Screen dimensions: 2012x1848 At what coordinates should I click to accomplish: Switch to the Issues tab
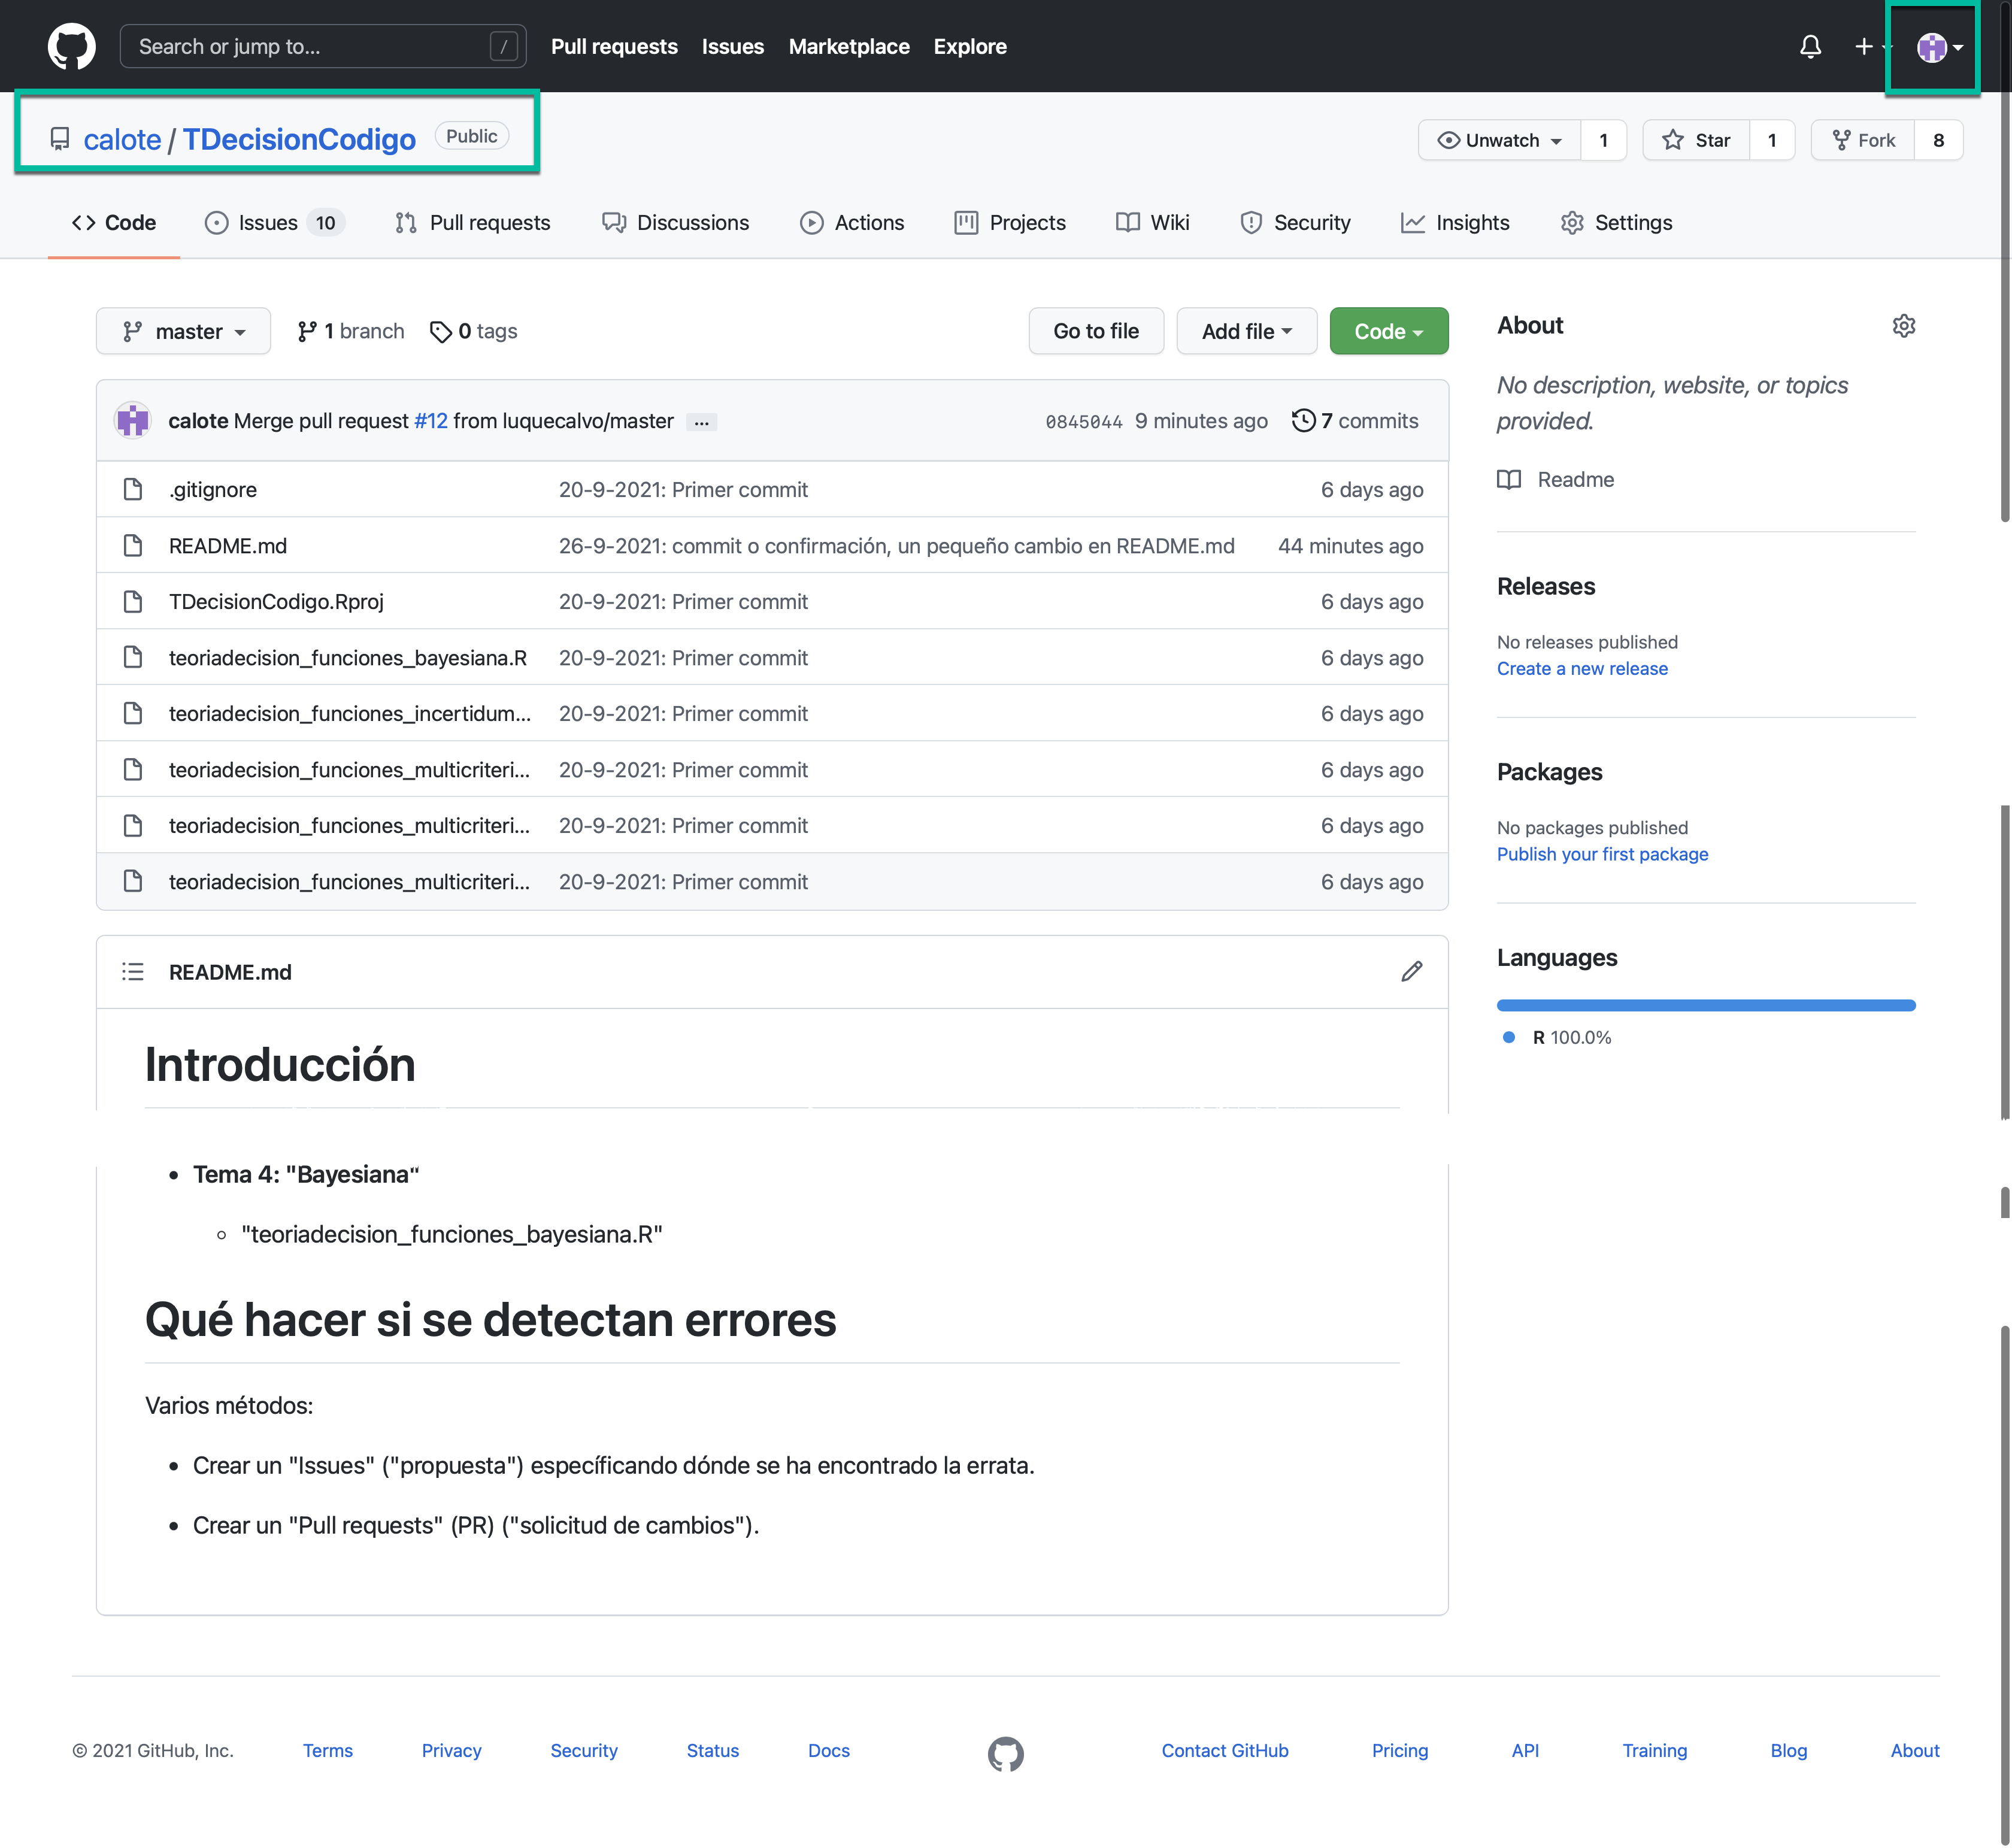pyautogui.click(x=274, y=222)
